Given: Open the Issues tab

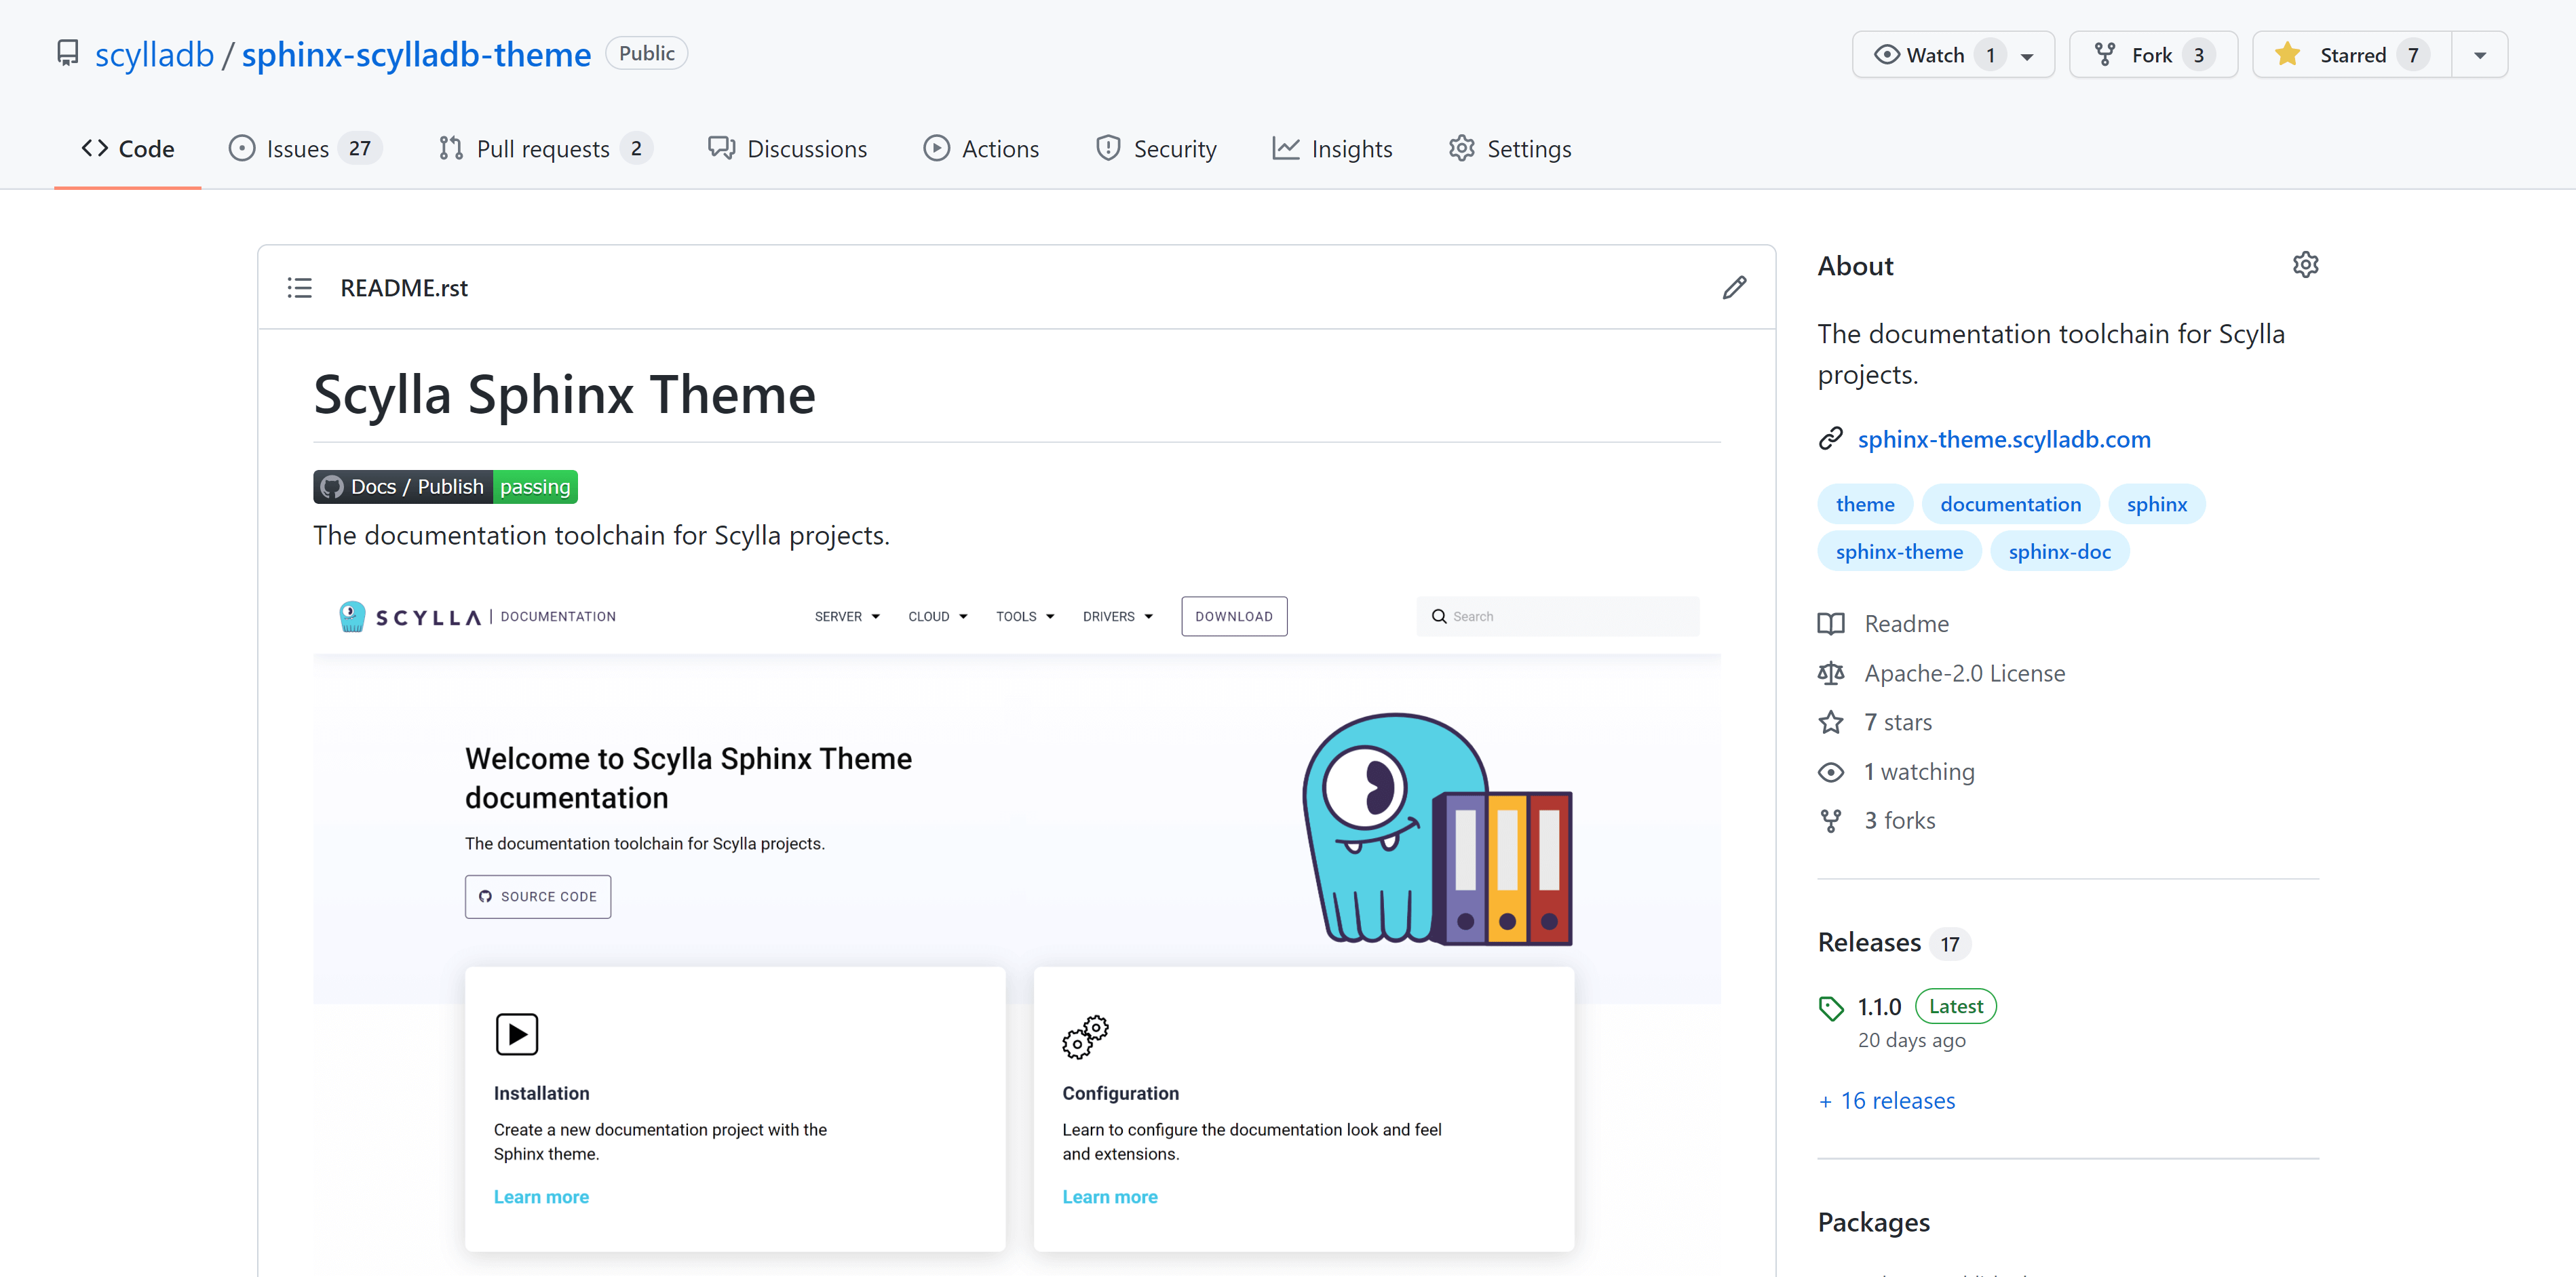Looking at the screenshot, I should click(306, 149).
